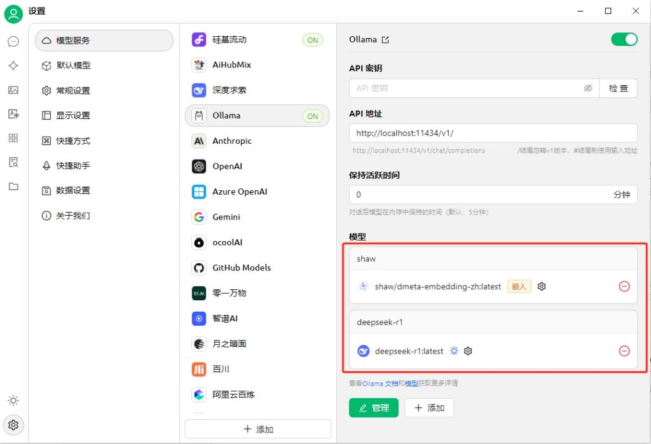The width and height of the screenshot is (651, 444).
Task: Select the Ollama provider in the list
Action: 257,116
